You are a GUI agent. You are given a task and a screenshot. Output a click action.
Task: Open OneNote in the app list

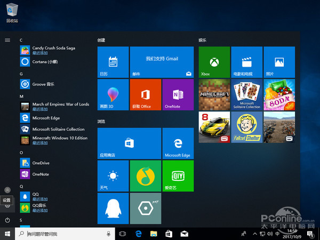pos(54,174)
